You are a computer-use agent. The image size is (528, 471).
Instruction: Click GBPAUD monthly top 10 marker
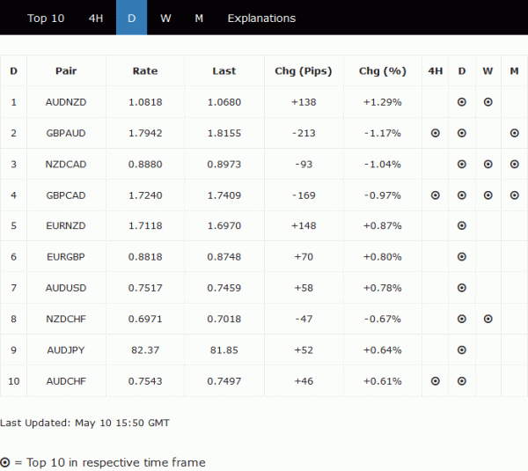click(514, 133)
